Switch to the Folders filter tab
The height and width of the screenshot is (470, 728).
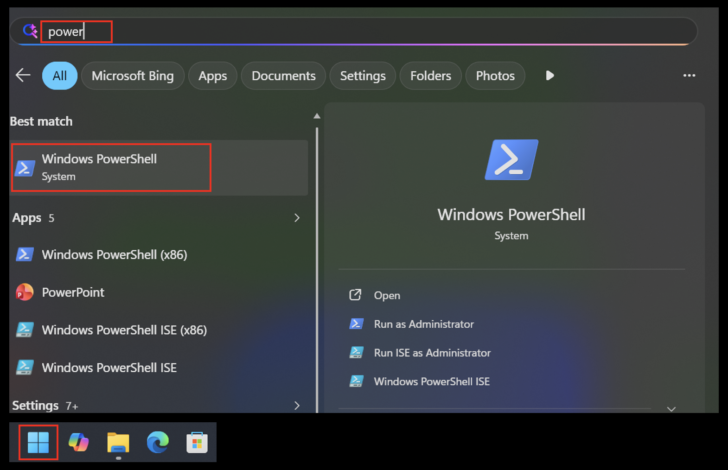430,76
